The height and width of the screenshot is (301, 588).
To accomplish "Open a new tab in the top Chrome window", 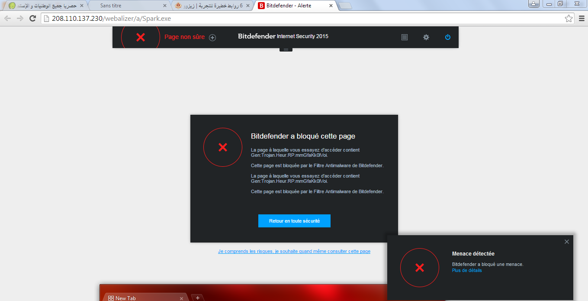I will pos(345,6).
